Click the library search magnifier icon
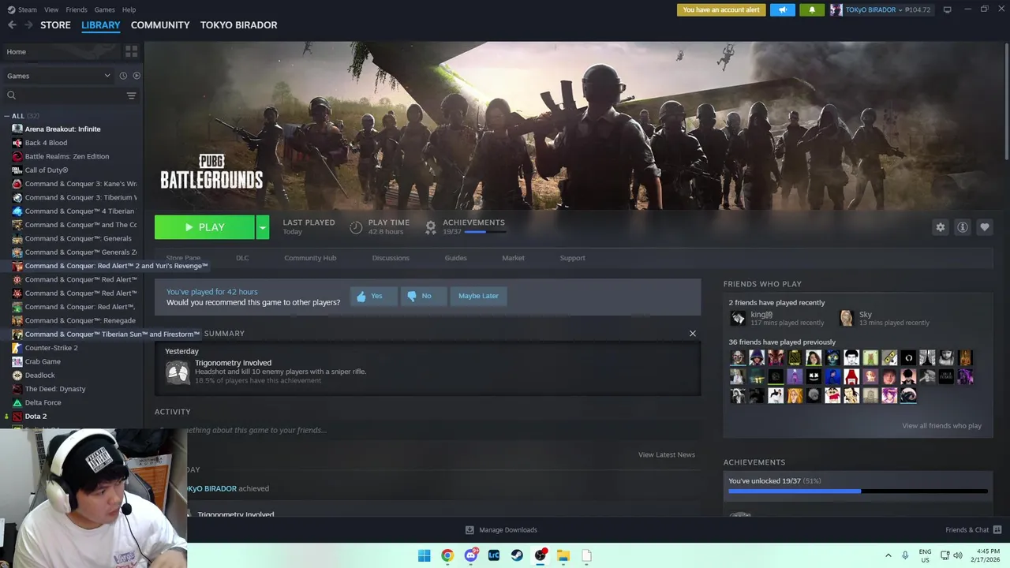This screenshot has height=568, width=1010. (x=11, y=95)
